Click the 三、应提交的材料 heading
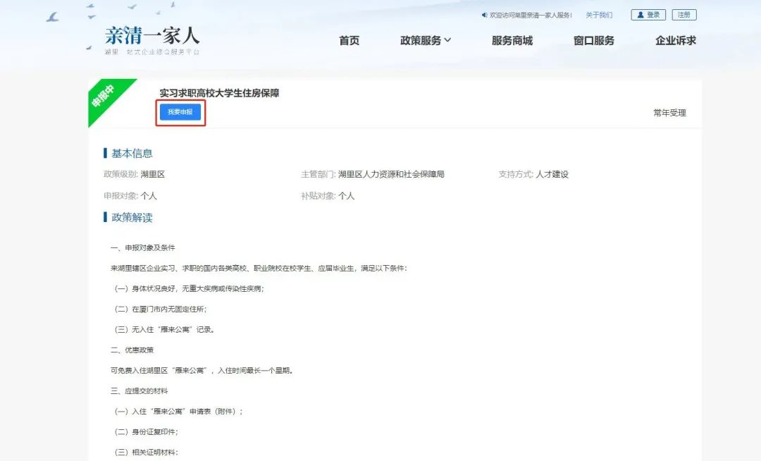The width and height of the screenshot is (761, 461). (140, 391)
